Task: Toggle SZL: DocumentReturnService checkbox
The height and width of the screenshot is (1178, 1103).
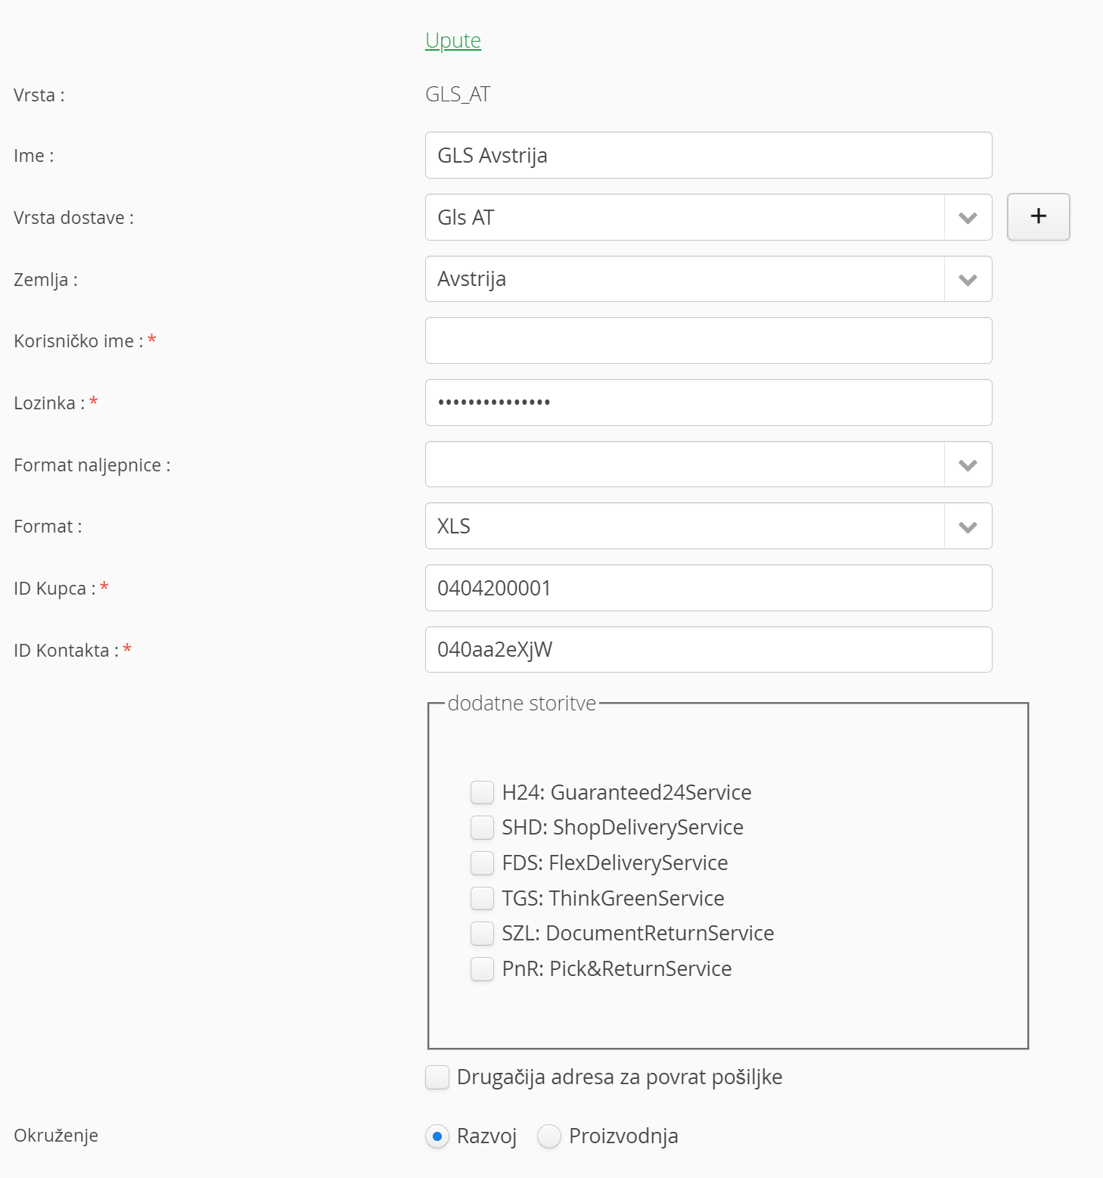Action: pos(482,934)
